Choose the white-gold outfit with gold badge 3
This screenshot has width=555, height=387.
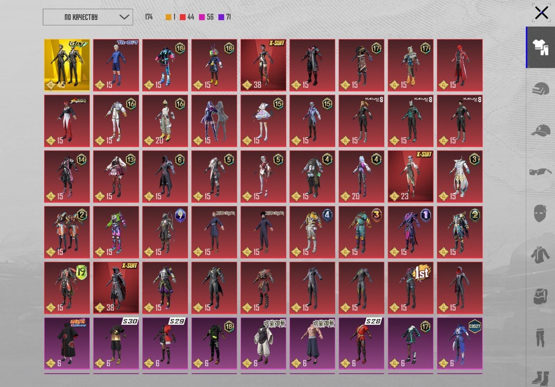pos(459,176)
